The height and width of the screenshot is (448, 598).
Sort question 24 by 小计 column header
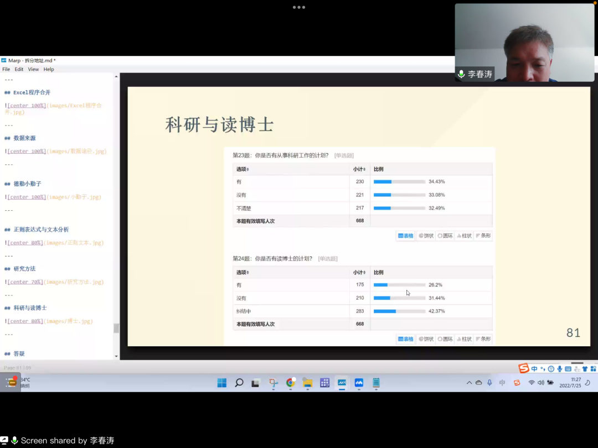(359, 272)
